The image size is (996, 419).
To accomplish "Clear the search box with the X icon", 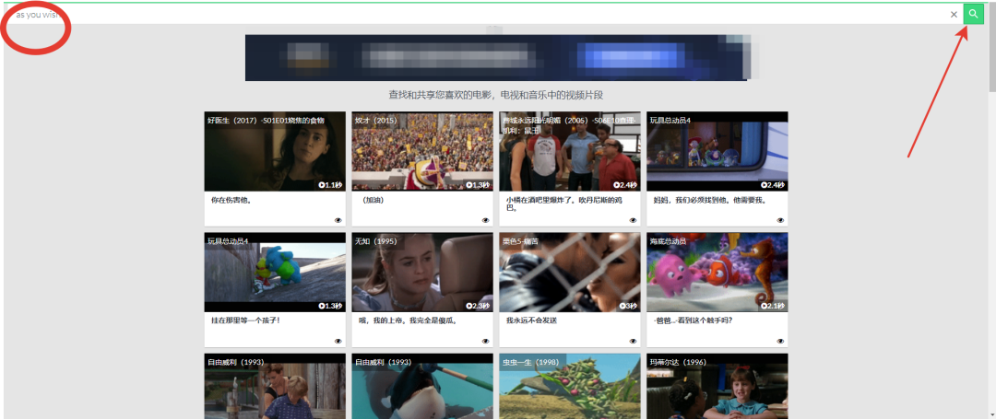I will tap(954, 14).
